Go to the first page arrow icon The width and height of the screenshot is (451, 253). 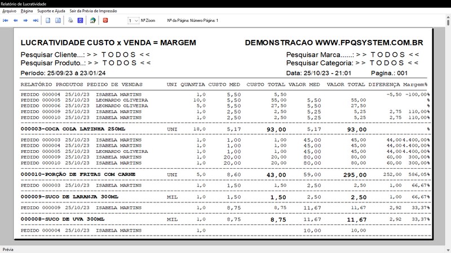(6, 20)
